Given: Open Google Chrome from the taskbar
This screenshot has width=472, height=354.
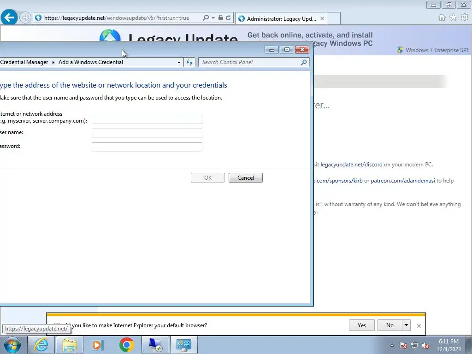Looking at the screenshot, I should tap(126, 345).
